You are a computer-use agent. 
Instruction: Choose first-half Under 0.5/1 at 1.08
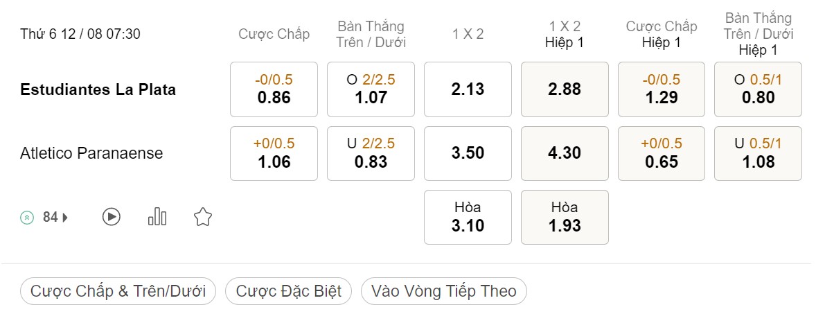pyautogui.click(x=759, y=153)
